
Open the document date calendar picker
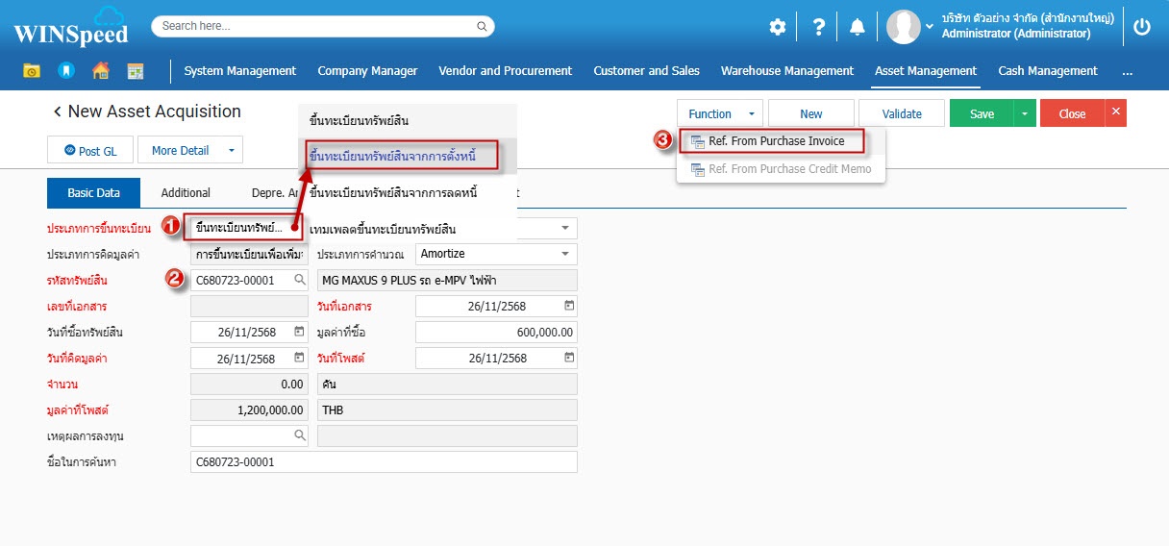click(568, 307)
